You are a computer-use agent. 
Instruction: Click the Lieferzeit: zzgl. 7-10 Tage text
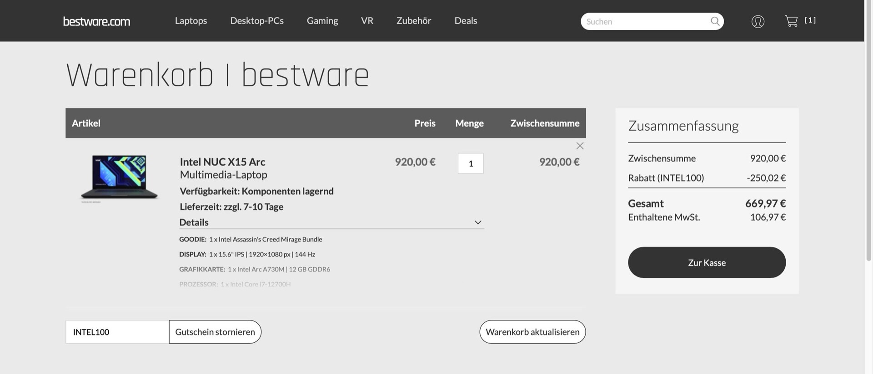pyautogui.click(x=231, y=207)
